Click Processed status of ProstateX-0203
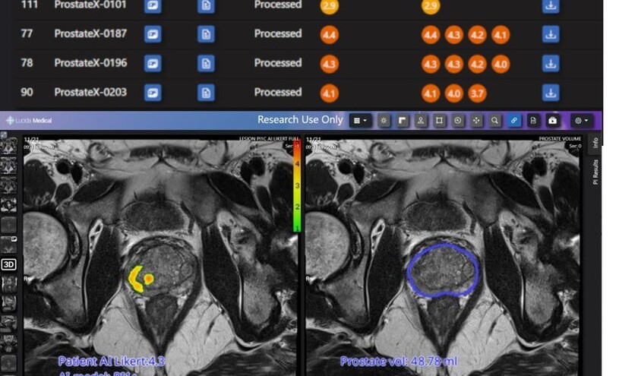The image size is (638, 376). pyautogui.click(x=278, y=93)
